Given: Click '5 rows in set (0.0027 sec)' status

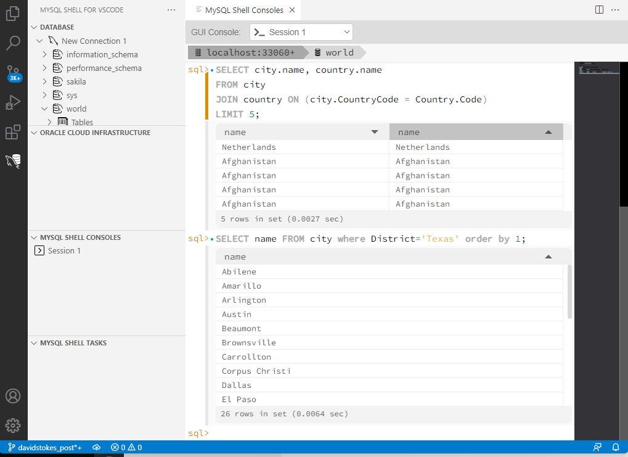Looking at the screenshot, I should [282, 219].
